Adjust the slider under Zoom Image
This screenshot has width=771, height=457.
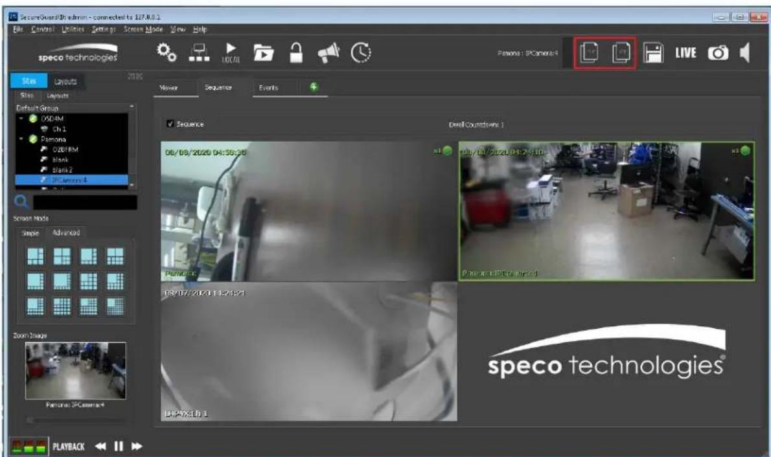point(75,420)
